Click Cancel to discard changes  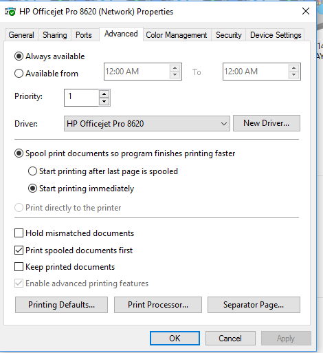pos(230,339)
